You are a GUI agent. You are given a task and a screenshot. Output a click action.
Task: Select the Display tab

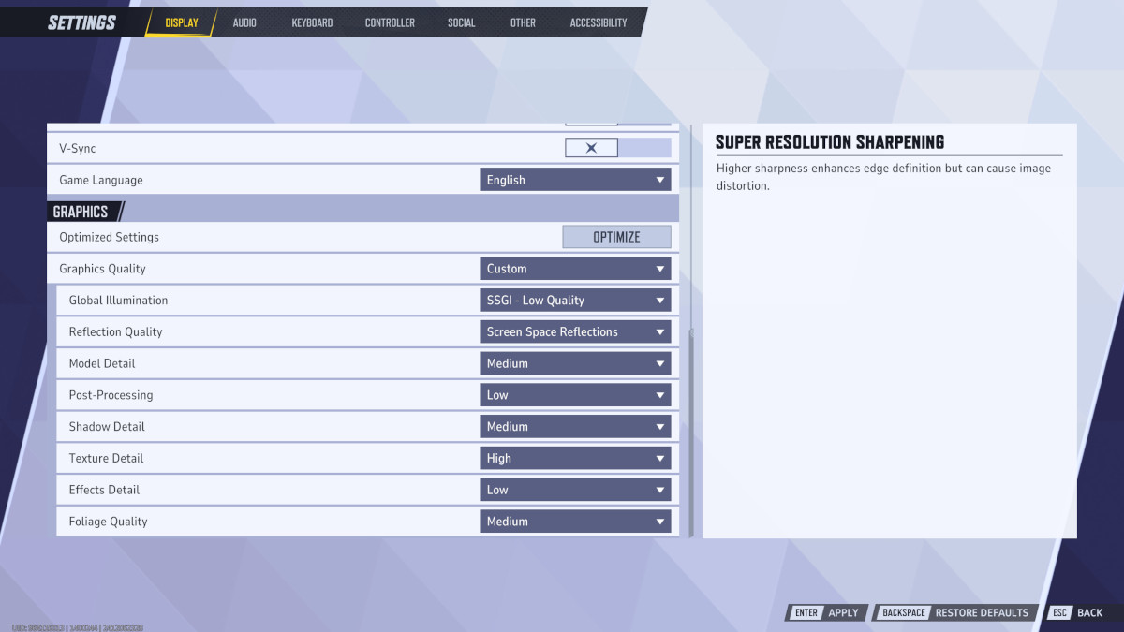click(180, 22)
